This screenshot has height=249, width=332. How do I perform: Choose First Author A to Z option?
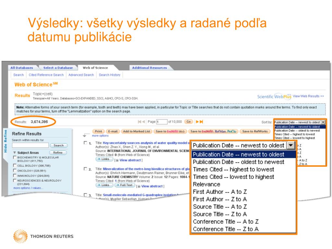point(220,192)
